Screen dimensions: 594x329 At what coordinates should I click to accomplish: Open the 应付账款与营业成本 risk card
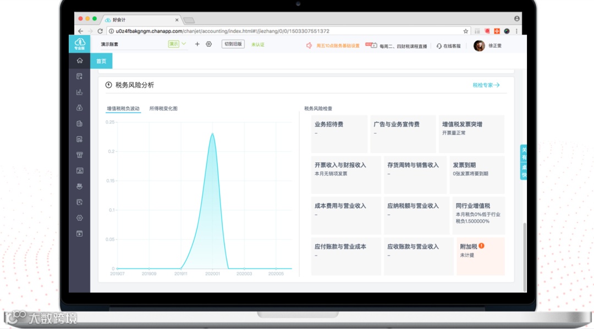pyautogui.click(x=346, y=256)
